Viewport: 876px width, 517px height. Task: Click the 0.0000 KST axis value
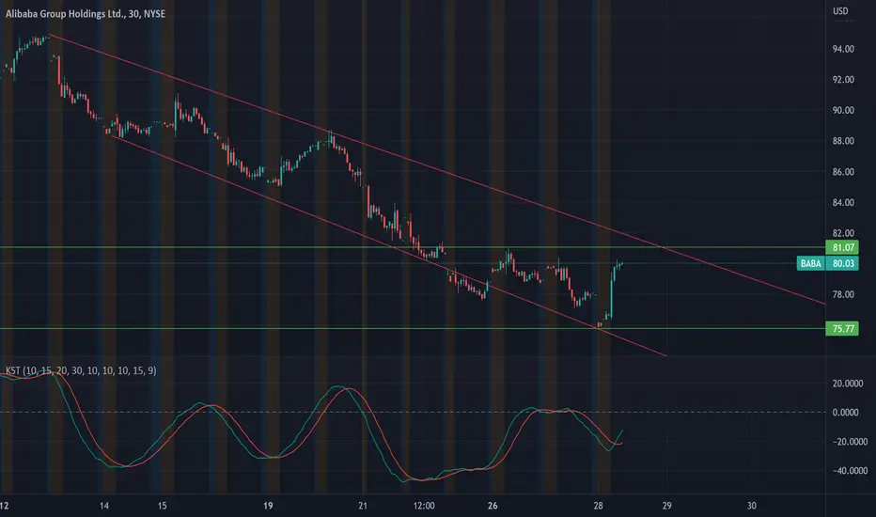click(845, 413)
